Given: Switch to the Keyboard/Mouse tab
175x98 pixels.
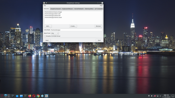Looking at the screenshot, I should pos(68,9).
